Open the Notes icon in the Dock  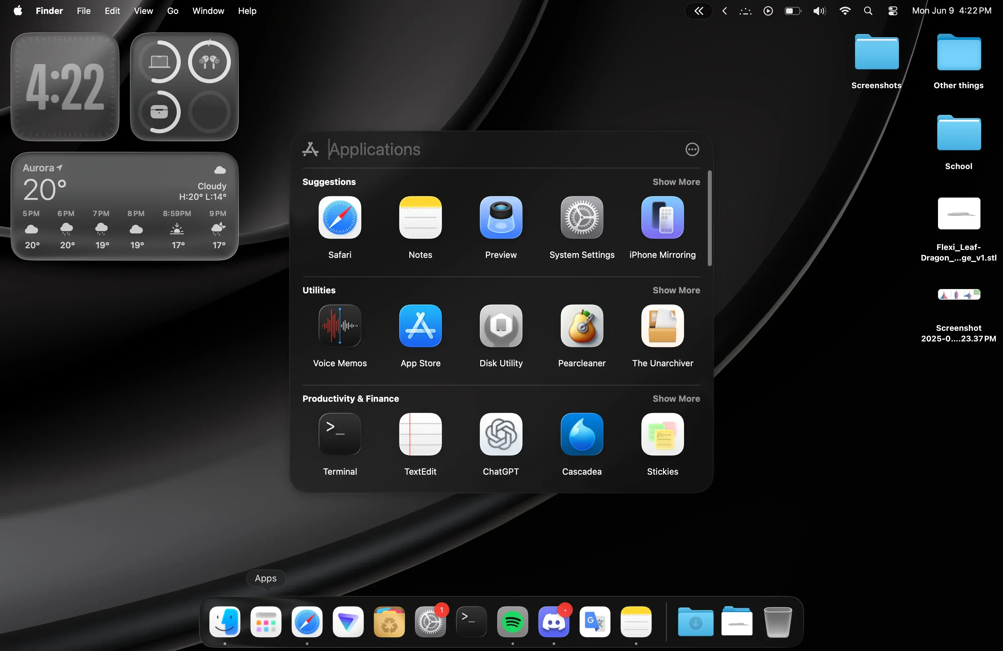636,622
